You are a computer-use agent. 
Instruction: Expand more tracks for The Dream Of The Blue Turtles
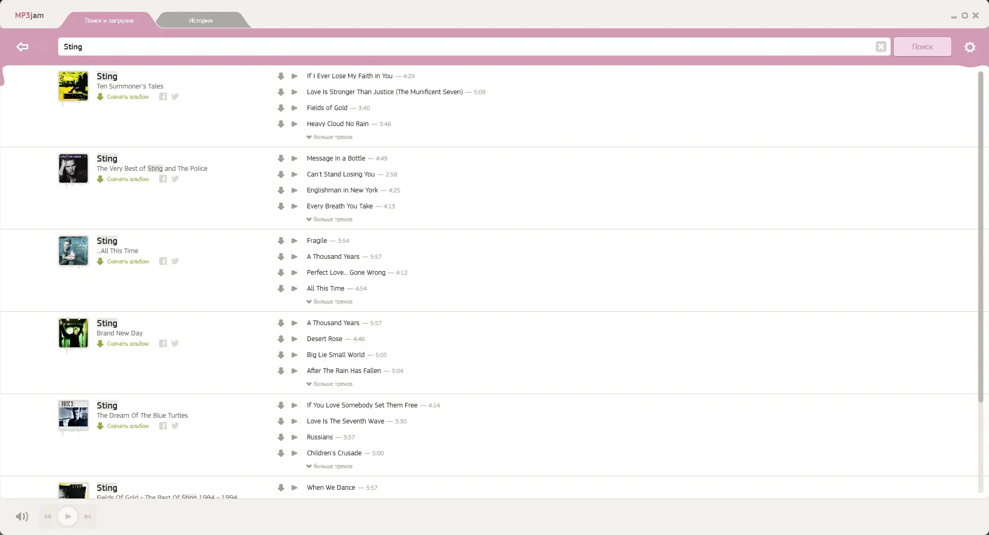(330, 467)
